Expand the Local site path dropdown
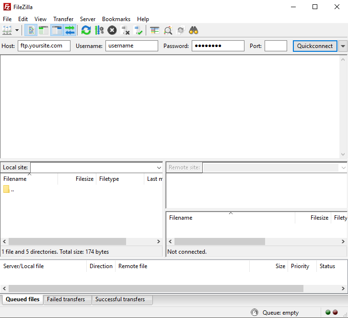The image size is (348, 318). [x=159, y=168]
